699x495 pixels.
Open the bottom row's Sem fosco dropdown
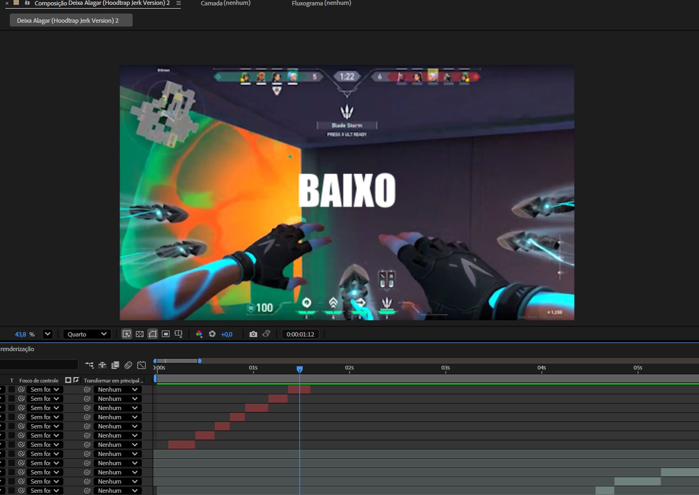tap(45, 491)
